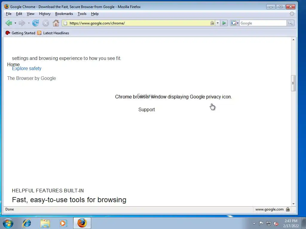
Task: Open the File menu
Action: tap(9, 14)
